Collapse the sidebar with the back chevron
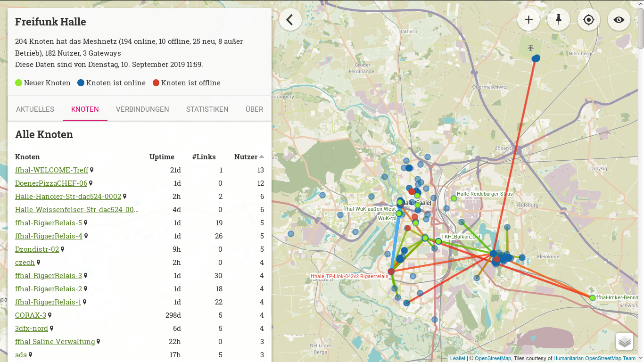This screenshot has height=362, width=644. point(290,19)
